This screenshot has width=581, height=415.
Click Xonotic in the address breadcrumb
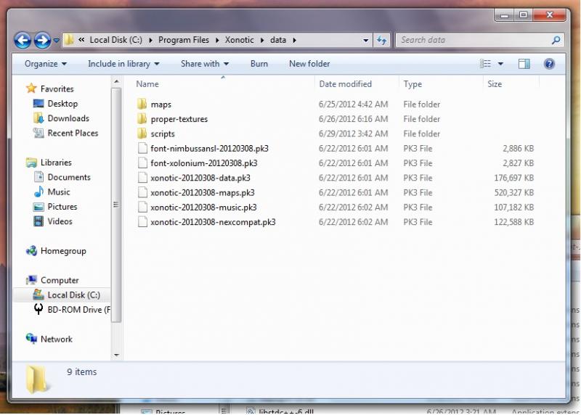[x=239, y=41]
